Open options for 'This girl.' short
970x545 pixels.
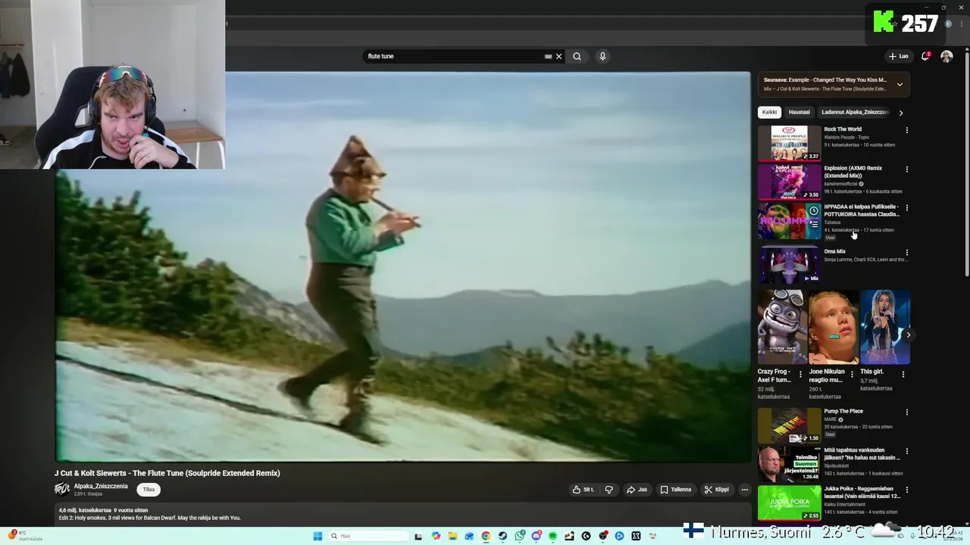click(903, 374)
